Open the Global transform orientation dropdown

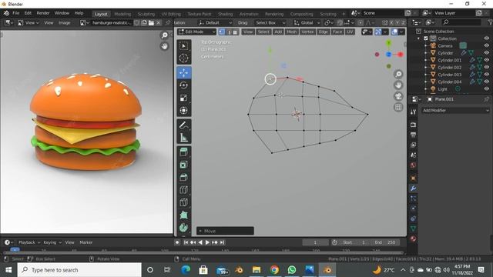click(x=307, y=22)
